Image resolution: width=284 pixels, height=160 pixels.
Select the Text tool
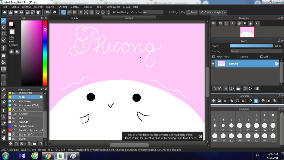(4, 111)
